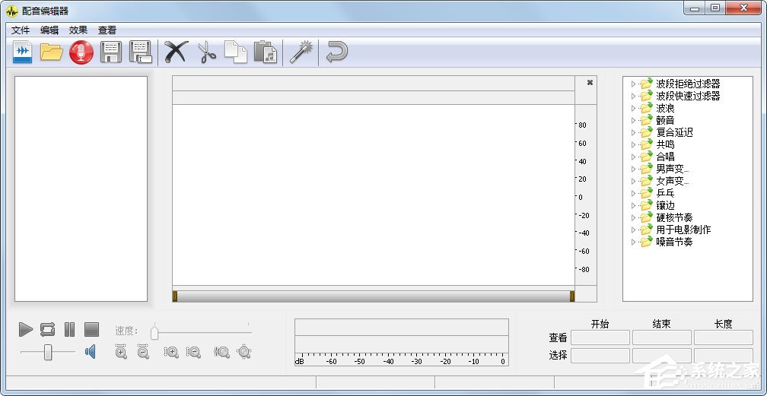Click the black X delete icon

coord(176,52)
